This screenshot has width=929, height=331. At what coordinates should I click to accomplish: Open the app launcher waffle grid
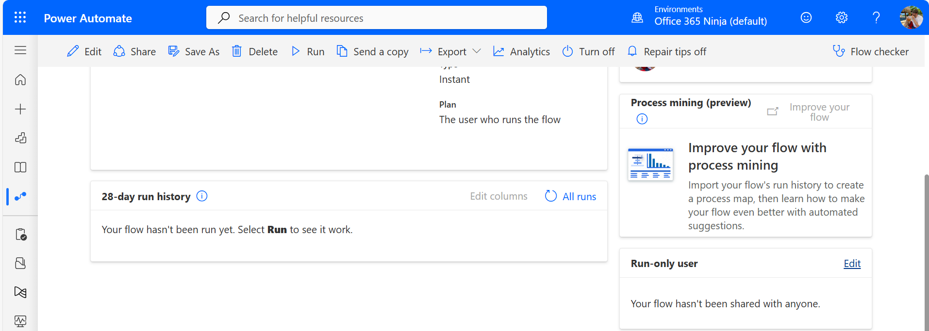tap(20, 18)
